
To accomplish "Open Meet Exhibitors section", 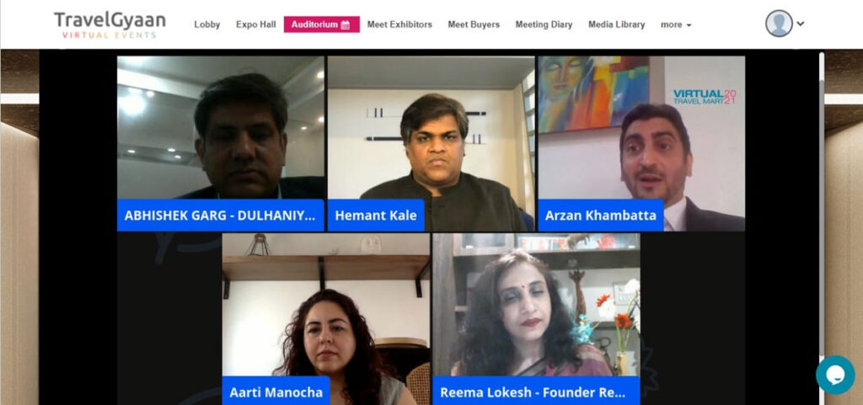I will click(x=399, y=24).
